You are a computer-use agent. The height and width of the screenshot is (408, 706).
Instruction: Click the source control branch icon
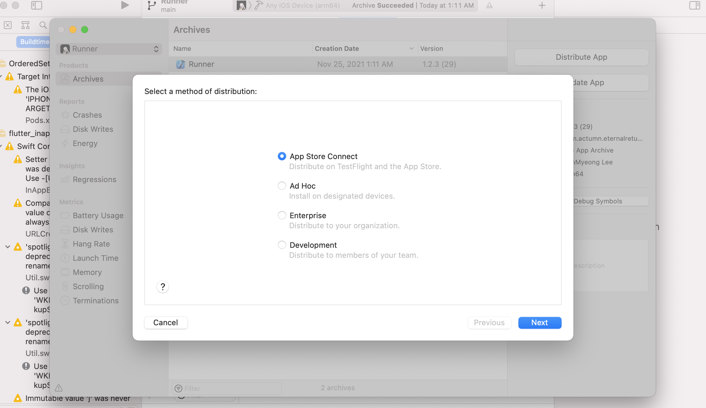click(x=152, y=5)
